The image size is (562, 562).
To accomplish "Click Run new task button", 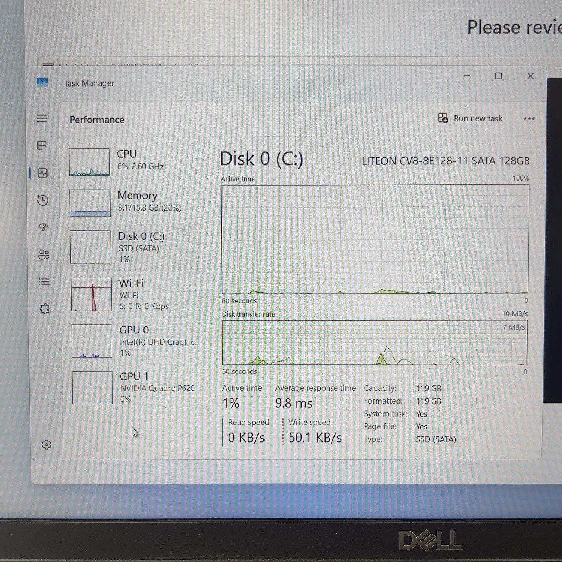I will 470,118.
